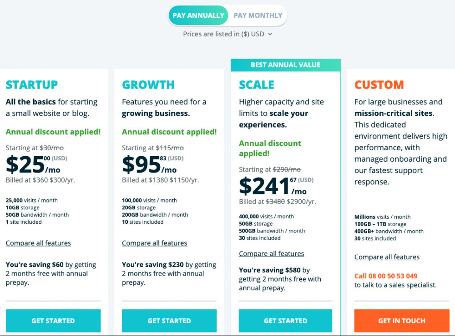
Task: Select the Pay Annually option
Action: coord(198,15)
